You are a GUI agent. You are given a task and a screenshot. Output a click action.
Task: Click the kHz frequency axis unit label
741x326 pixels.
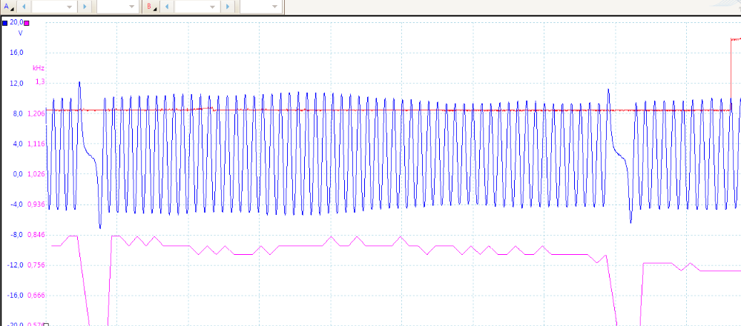tap(38, 68)
